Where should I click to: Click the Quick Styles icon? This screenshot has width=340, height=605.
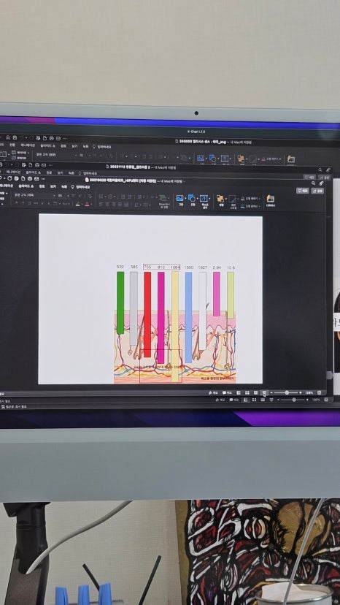point(233,199)
